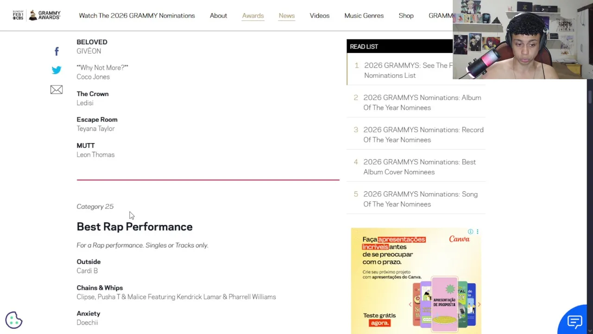Select the Best Rap Performance heading
Screen dimensions: 593x334
click(134, 227)
